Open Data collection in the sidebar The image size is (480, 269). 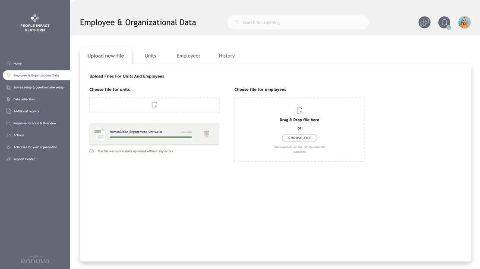24,99
